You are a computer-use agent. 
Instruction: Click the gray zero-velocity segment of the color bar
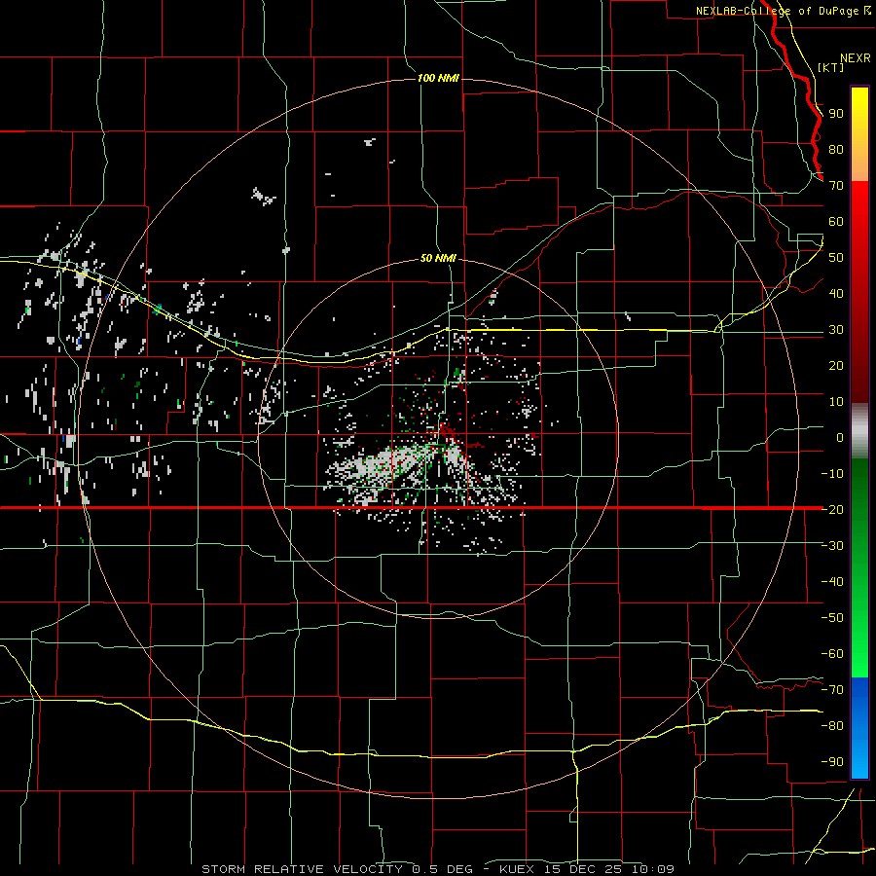click(859, 431)
